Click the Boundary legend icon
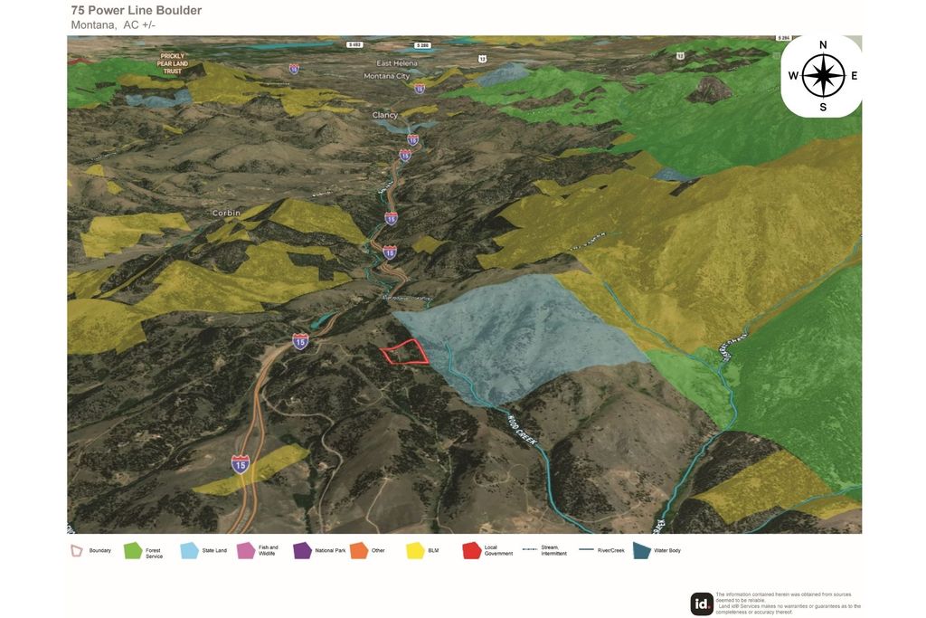Screen dimensions: 926x618 (x=77, y=551)
